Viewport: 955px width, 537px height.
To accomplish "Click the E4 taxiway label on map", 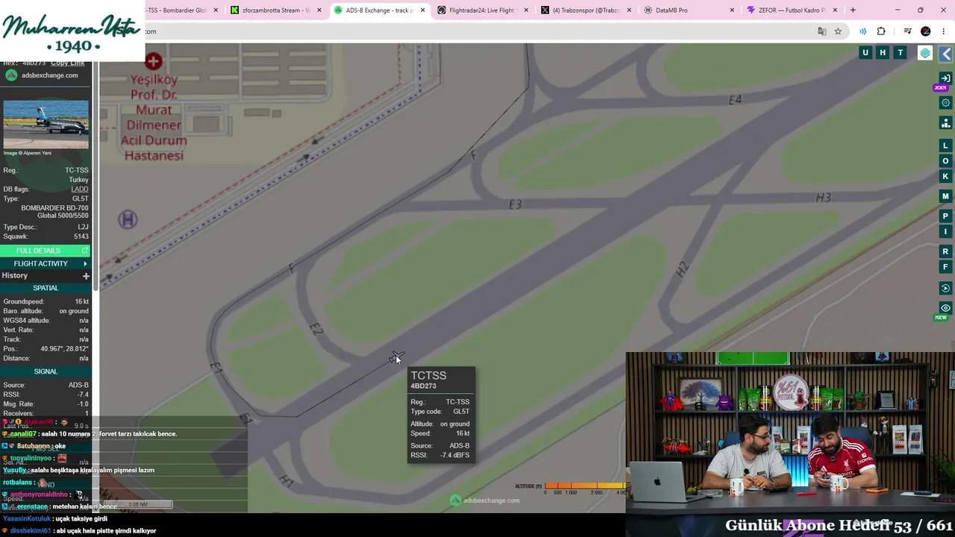I will [736, 100].
